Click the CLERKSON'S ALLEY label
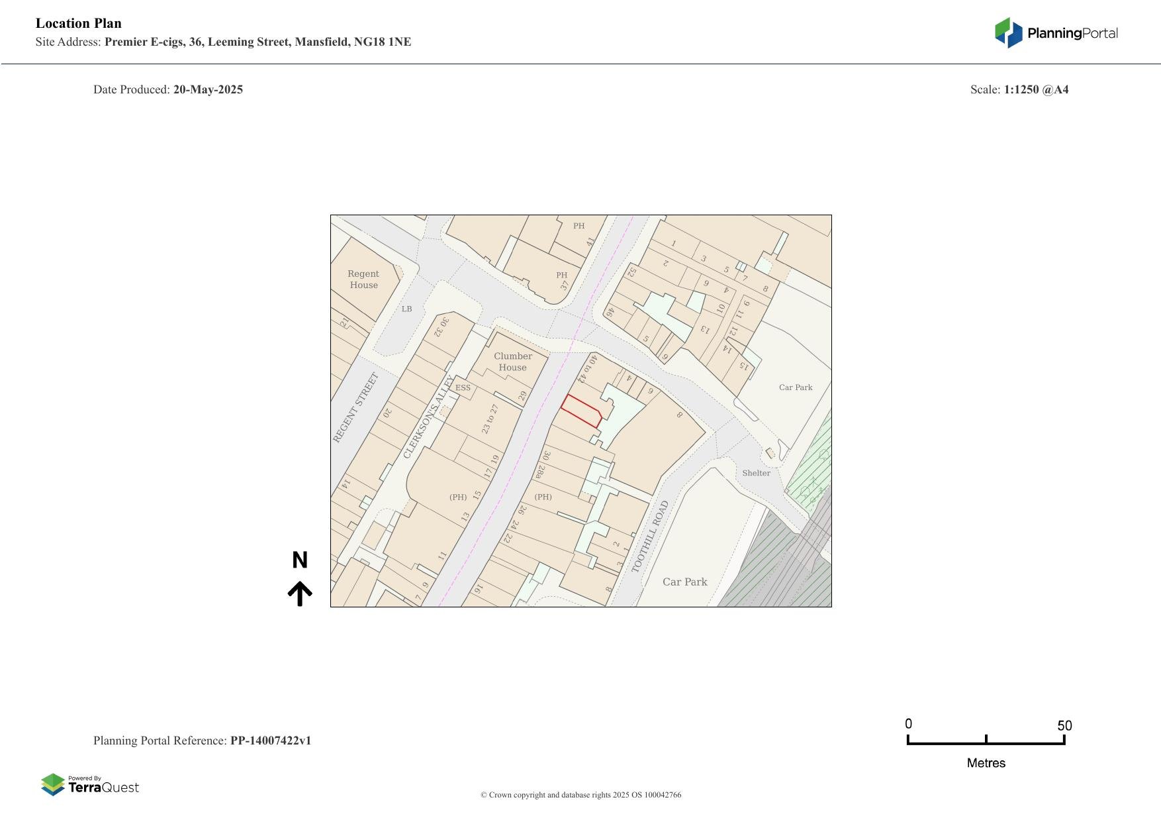This screenshot has height=822, width=1161. pyautogui.click(x=428, y=417)
